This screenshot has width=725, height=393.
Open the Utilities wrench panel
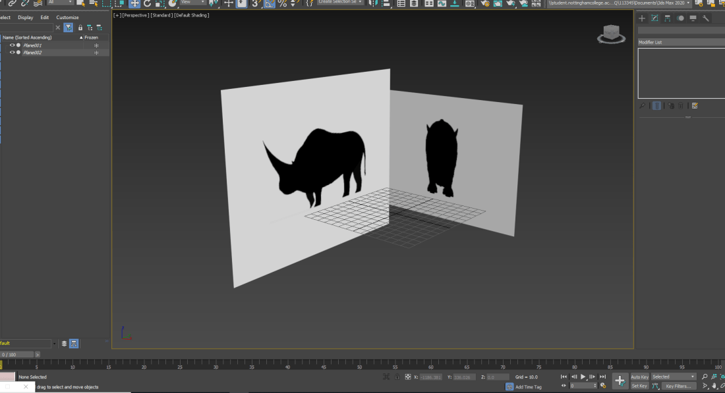click(x=706, y=18)
